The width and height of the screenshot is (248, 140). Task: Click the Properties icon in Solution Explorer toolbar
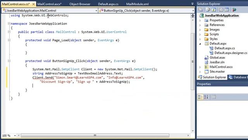(201, 10)
